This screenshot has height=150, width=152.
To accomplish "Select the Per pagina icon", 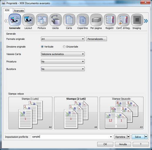I will tap(96, 20).
